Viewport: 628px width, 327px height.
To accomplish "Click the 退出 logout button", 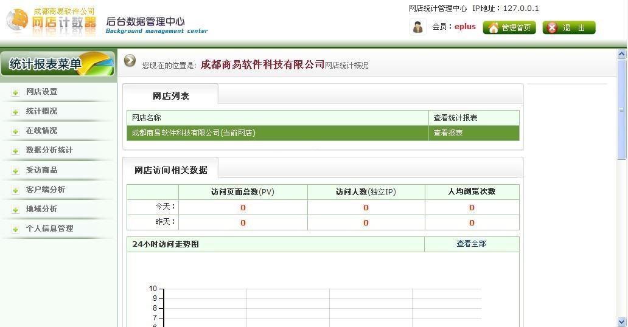I will click(569, 27).
